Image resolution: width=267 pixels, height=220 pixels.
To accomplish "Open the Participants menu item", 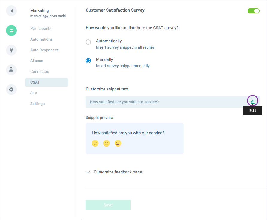I will pyautogui.click(x=41, y=29).
